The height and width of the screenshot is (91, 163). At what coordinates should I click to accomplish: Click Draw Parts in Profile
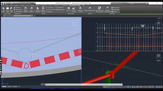[74, 10]
